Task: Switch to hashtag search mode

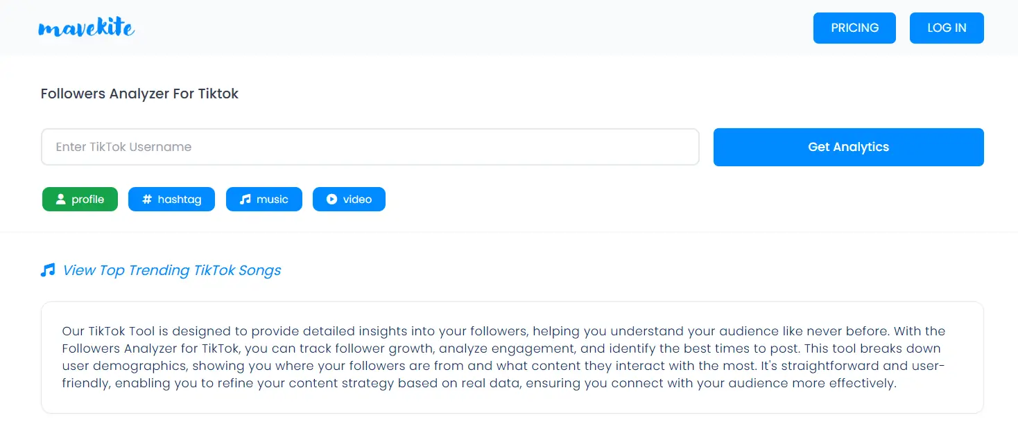Action: (171, 199)
